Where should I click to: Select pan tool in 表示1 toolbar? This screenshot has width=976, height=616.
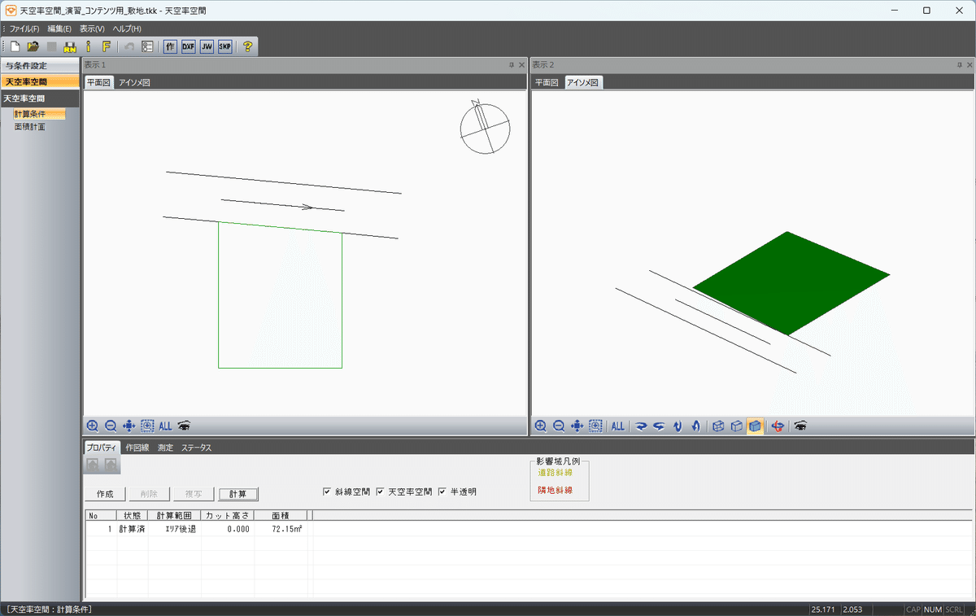[129, 426]
